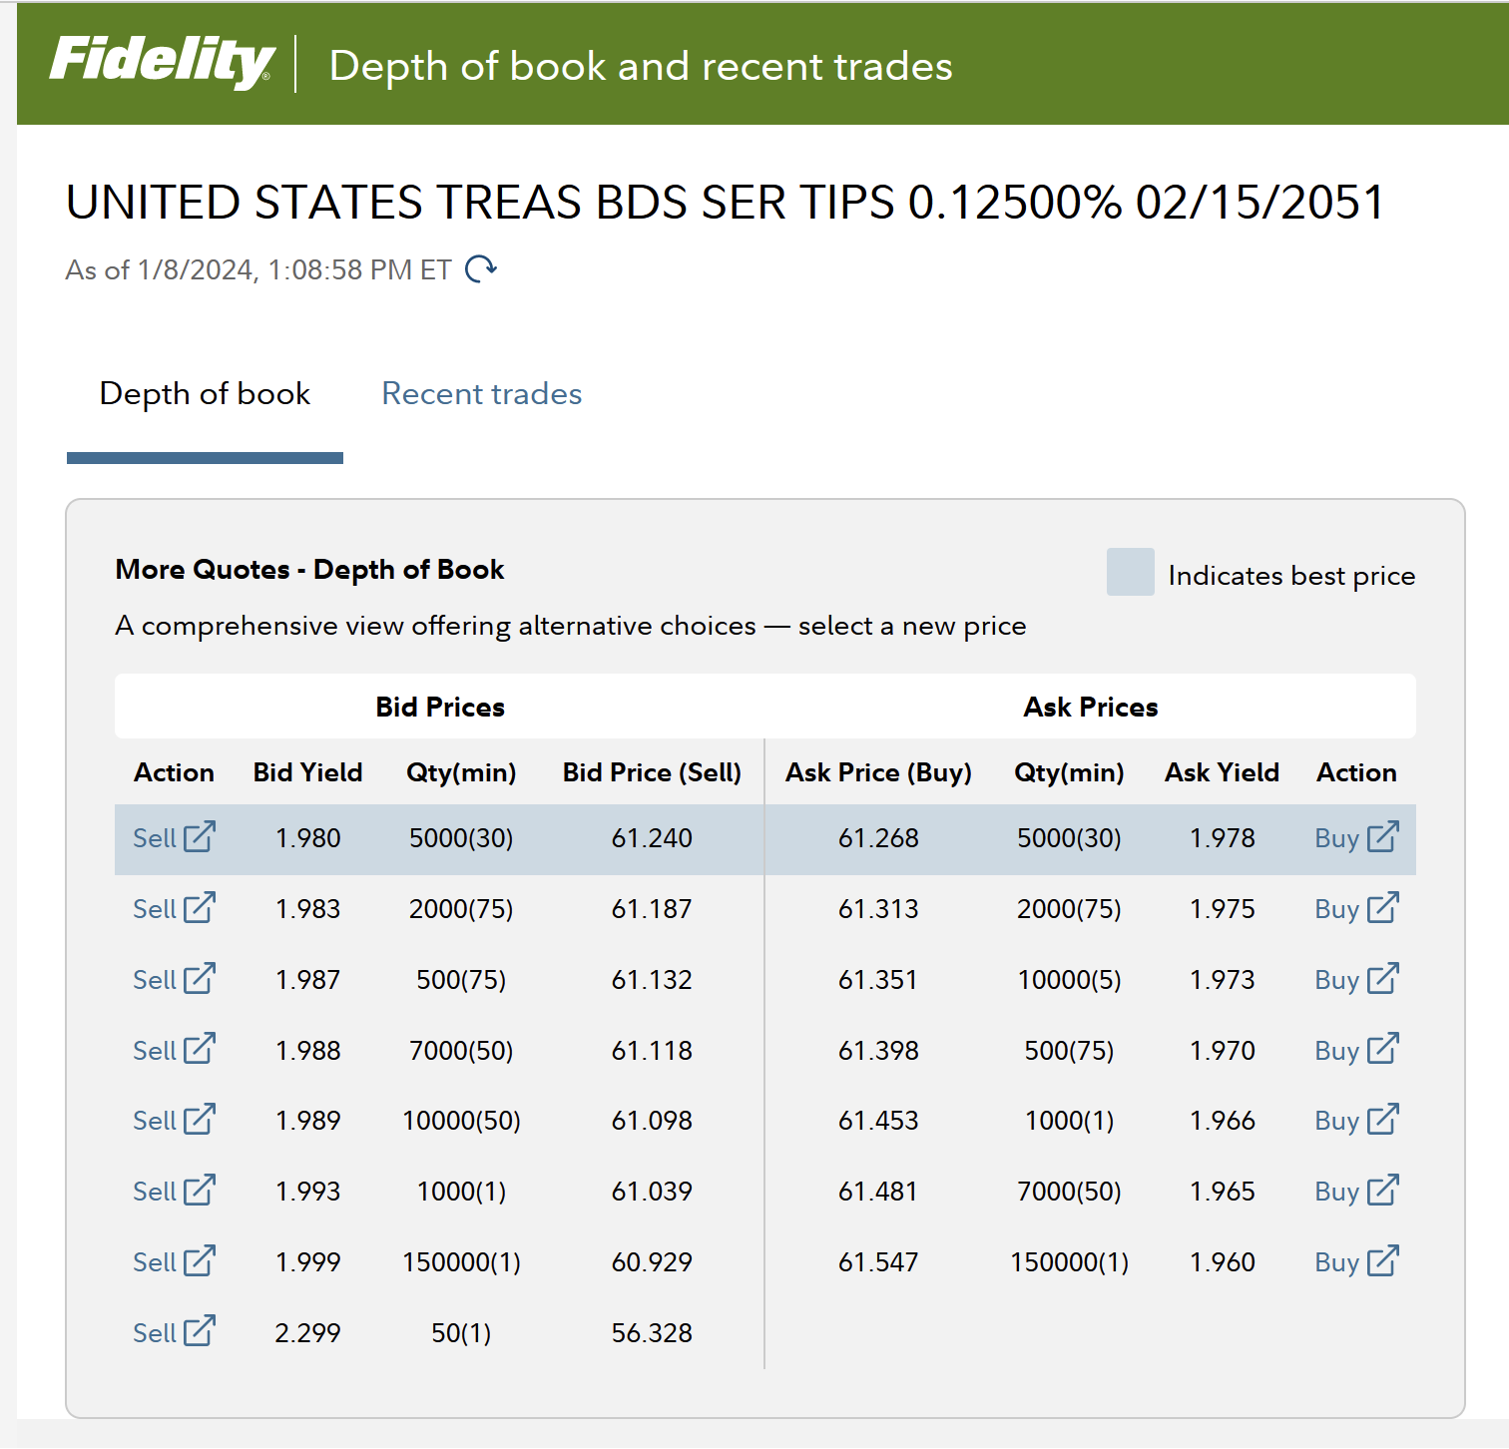Switch to the Recent trades tab
The height and width of the screenshot is (1449, 1509).
pyautogui.click(x=482, y=393)
